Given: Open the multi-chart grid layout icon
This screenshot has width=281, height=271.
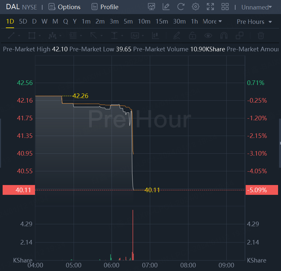Looking at the screenshot, I should pos(225,7).
